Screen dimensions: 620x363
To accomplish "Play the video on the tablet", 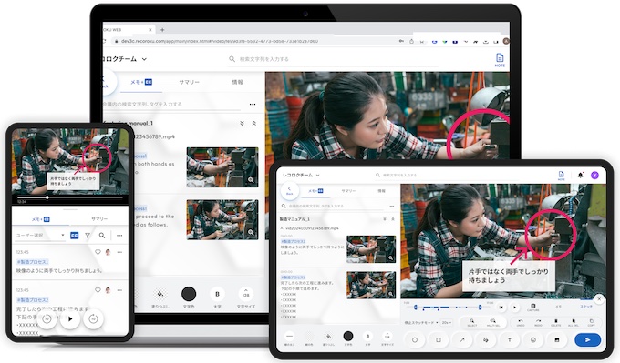I will [514, 307].
